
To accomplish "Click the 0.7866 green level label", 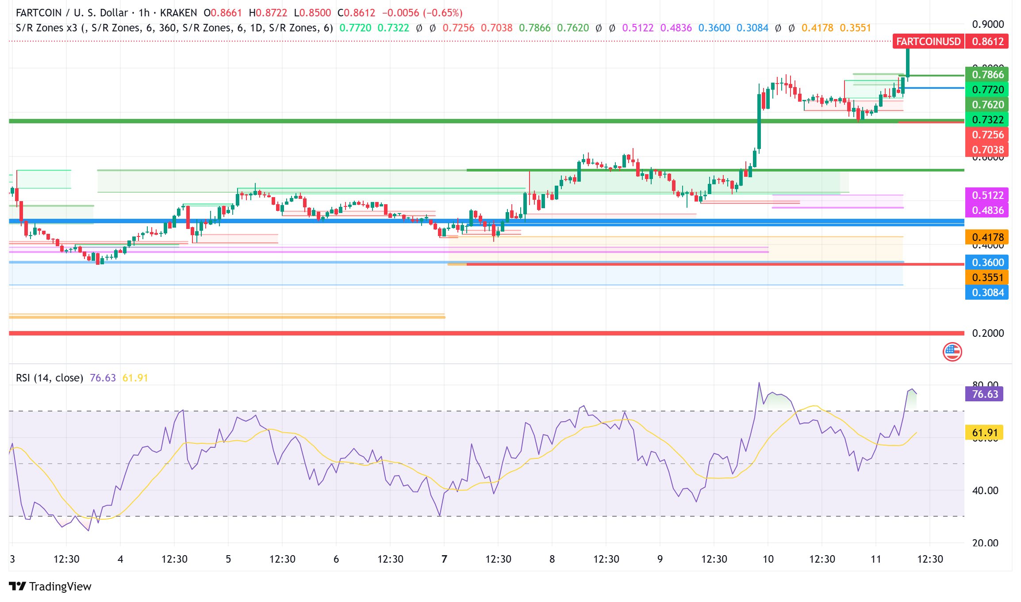I will 987,74.
